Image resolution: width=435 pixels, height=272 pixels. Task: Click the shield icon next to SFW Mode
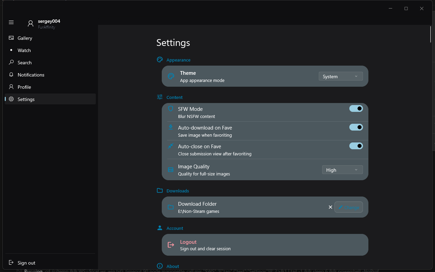[x=171, y=108]
